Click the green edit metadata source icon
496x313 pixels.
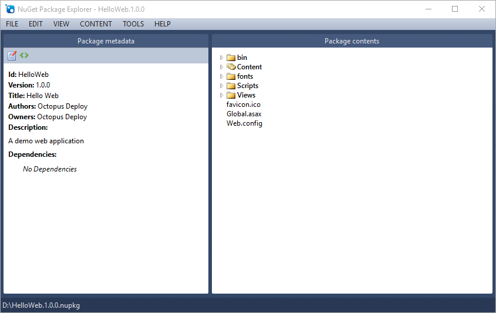24,55
